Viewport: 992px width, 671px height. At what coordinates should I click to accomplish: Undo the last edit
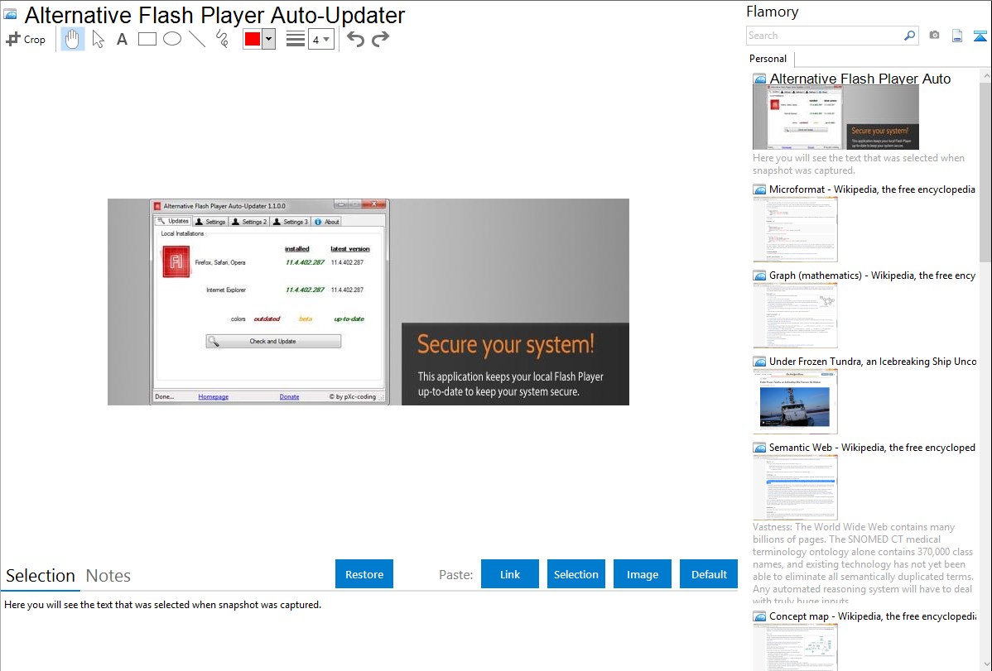coord(355,39)
